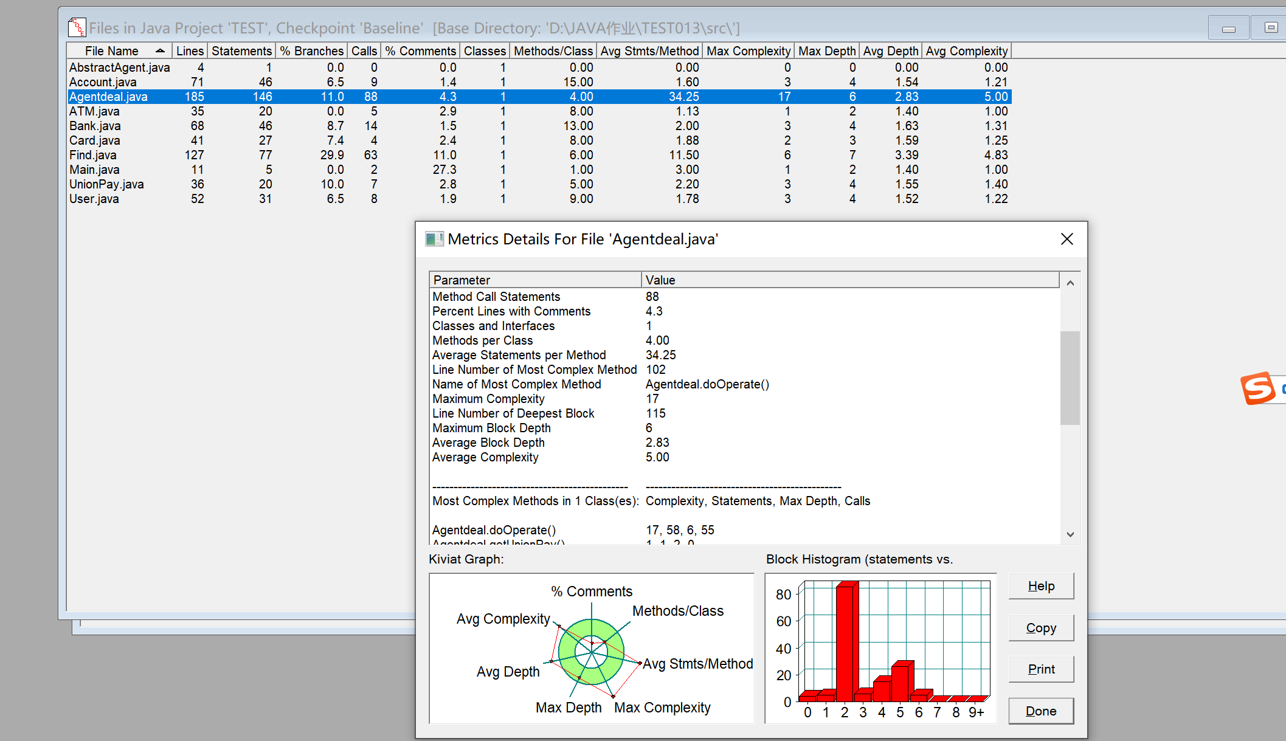Click Done to close metrics details
This screenshot has width=1286, height=741.
(1040, 711)
